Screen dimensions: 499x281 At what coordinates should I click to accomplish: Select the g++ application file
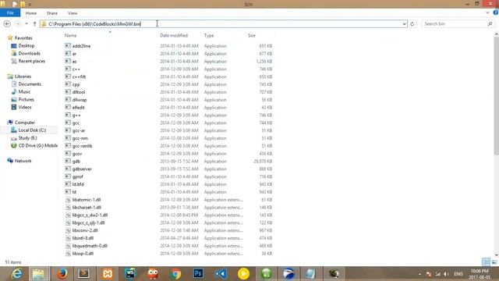click(76, 115)
